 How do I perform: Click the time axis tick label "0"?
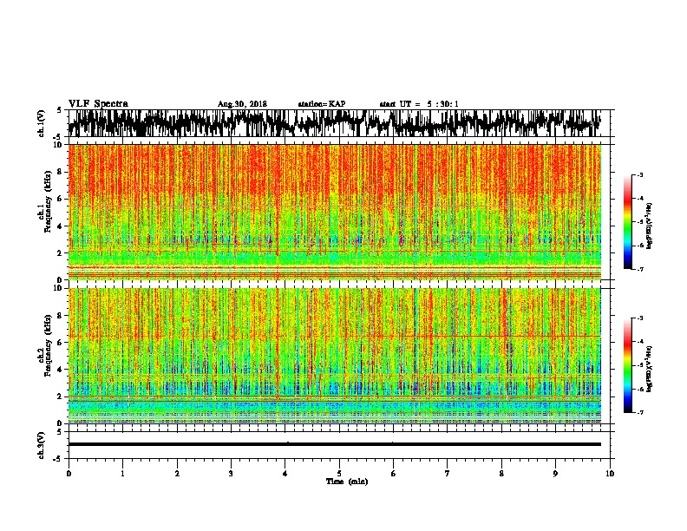69,474
